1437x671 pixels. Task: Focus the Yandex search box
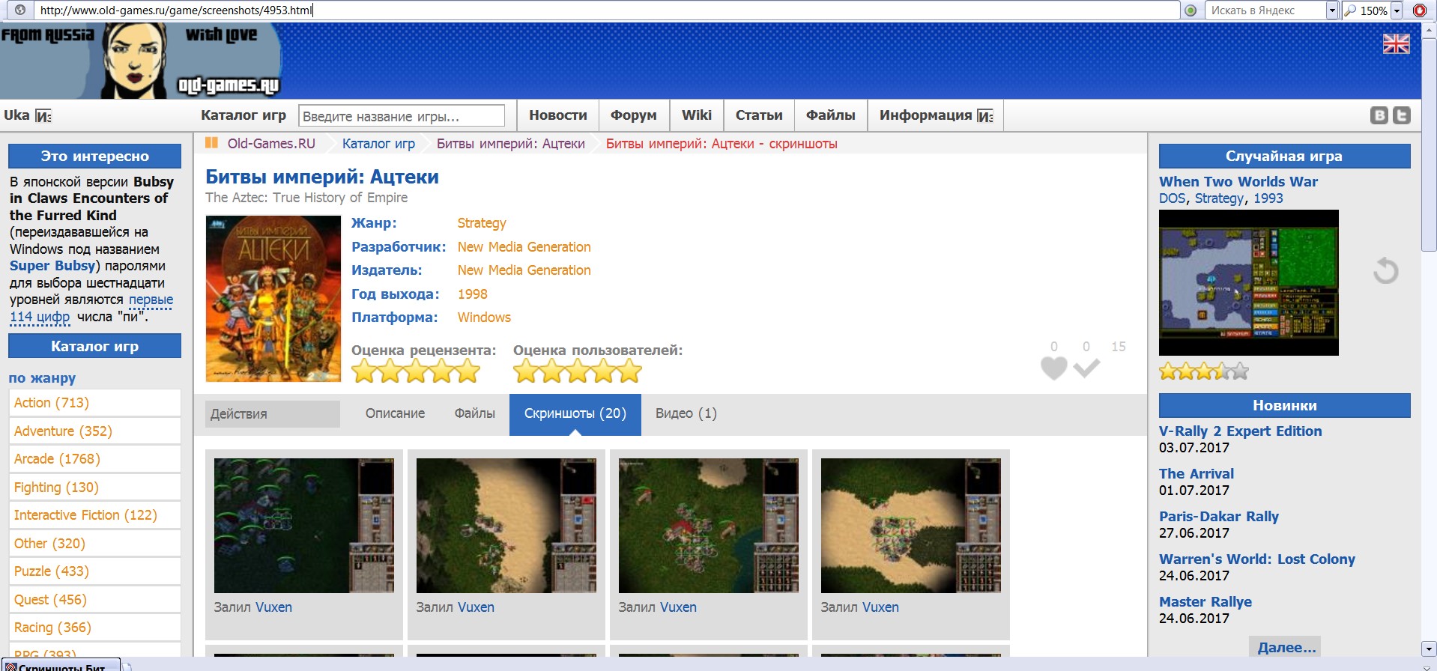[x=1265, y=10]
